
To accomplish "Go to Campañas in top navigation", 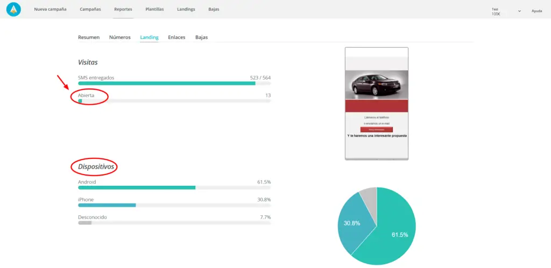I will coord(90,10).
